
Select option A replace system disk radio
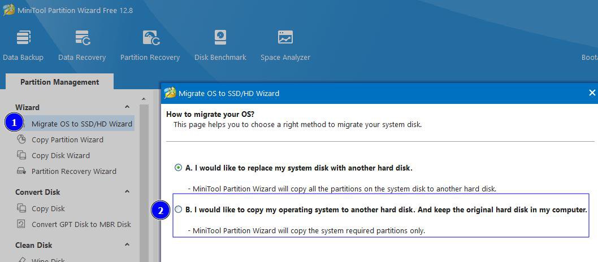pyautogui.click(x=178, y=168)
